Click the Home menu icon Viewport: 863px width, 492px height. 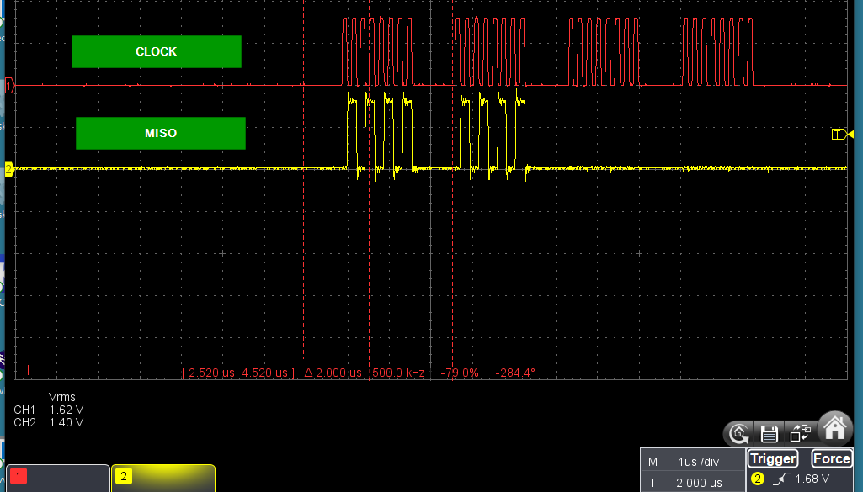834,427
